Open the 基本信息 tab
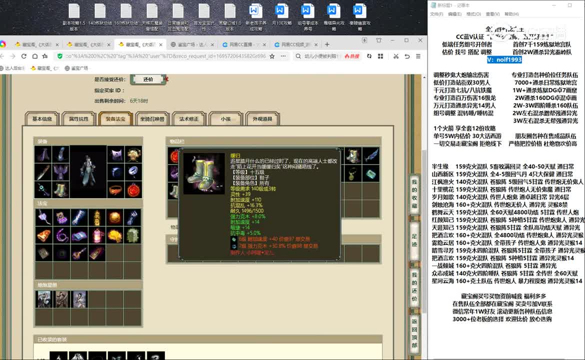Screen dimensions: 585x360 (x=42, y=119)
